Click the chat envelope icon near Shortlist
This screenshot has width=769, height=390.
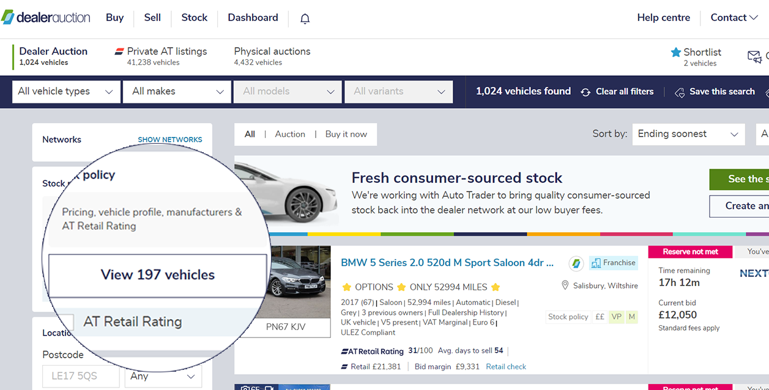[x=754, y=57]
